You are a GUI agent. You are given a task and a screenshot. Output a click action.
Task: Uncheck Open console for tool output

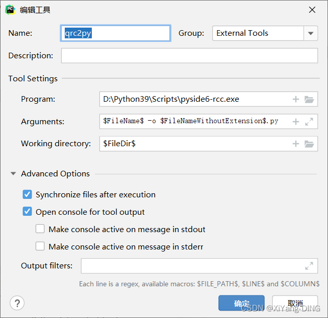tap(27, 212)
